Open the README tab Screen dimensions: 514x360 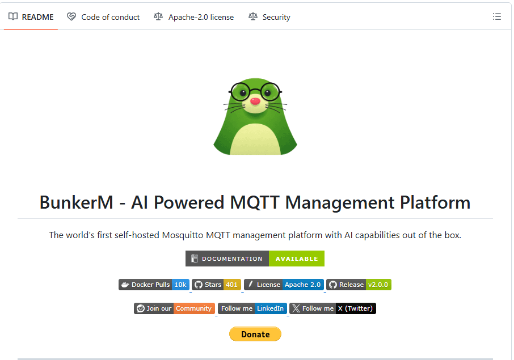[31, 17]
